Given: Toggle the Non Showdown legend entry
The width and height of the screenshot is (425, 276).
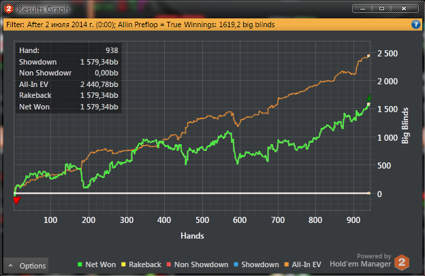Looking at the screenshot, I should [x=198, y=264].
